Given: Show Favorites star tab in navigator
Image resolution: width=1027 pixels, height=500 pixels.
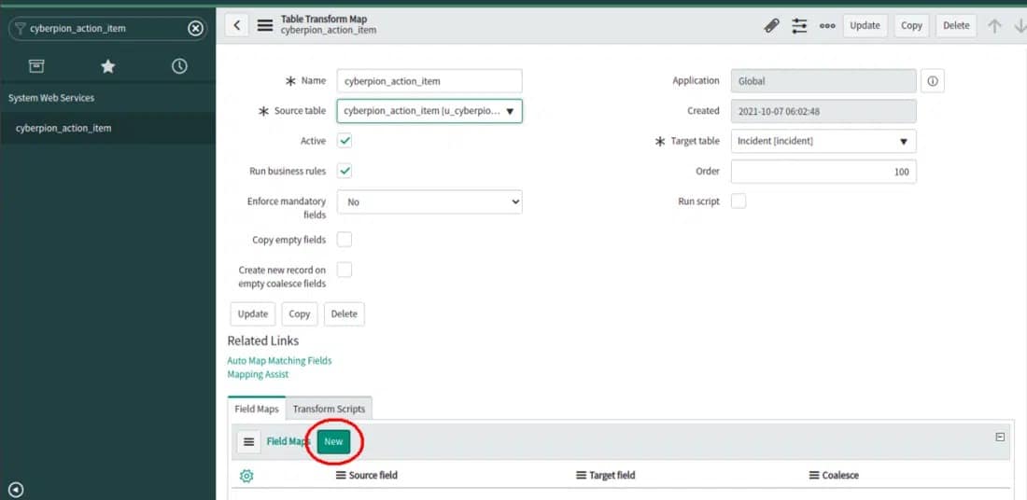Looking at the screenshot, I should click(x=108, y=65).
